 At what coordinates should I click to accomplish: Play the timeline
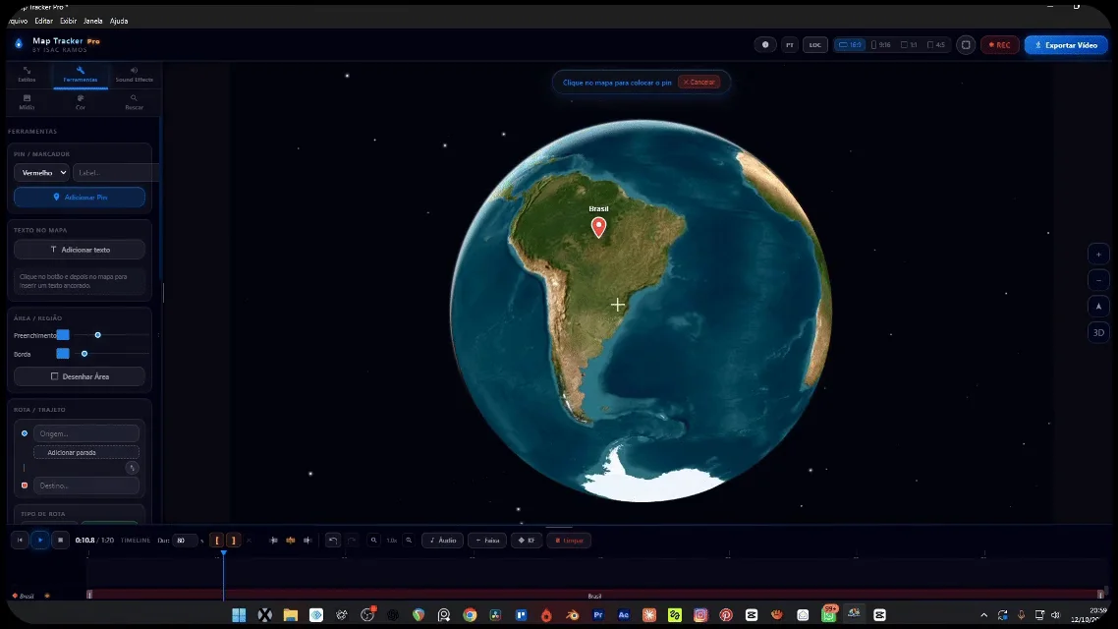coord(40,540)
